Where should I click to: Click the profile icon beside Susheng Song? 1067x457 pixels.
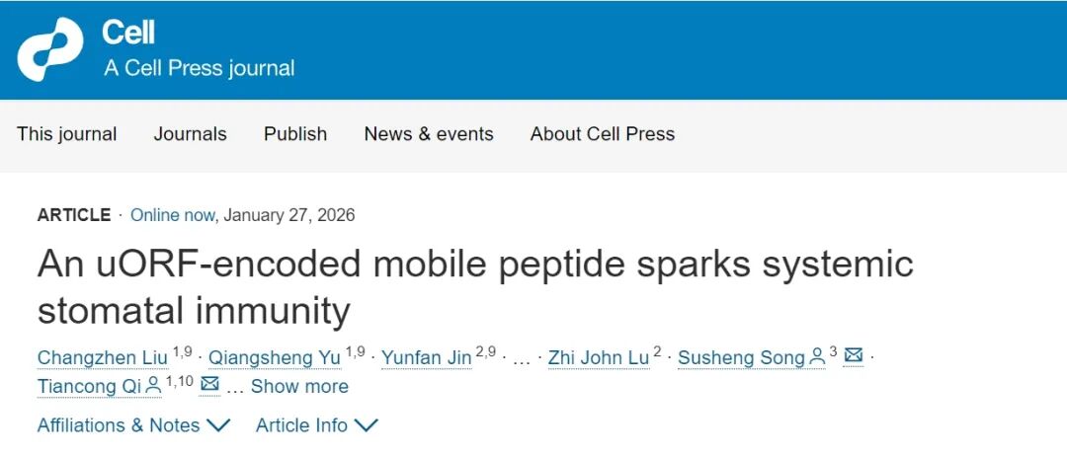point(817,357)
